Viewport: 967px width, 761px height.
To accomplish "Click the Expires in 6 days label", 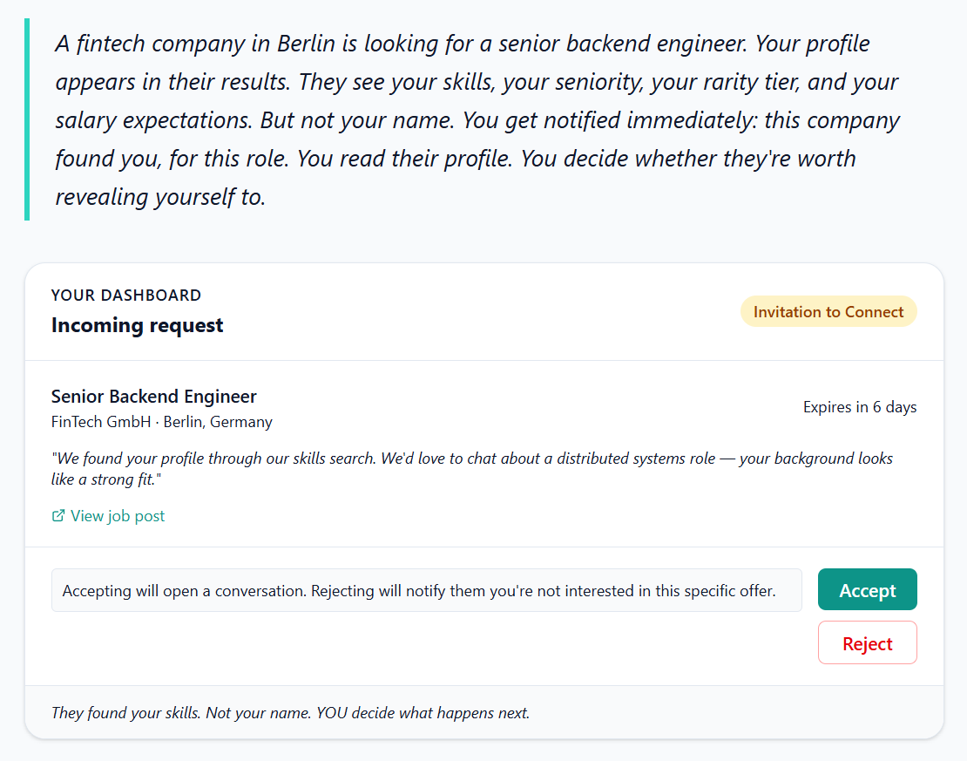I will coord(859,407).
